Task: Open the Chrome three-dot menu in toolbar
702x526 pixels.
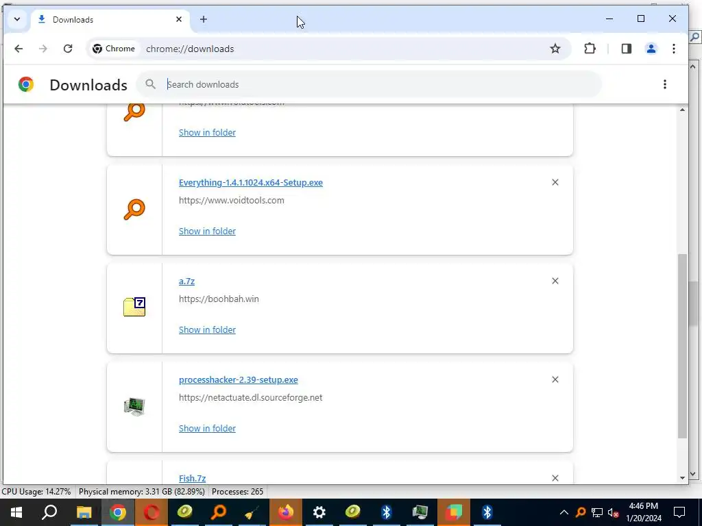Action: coord(674,49)
